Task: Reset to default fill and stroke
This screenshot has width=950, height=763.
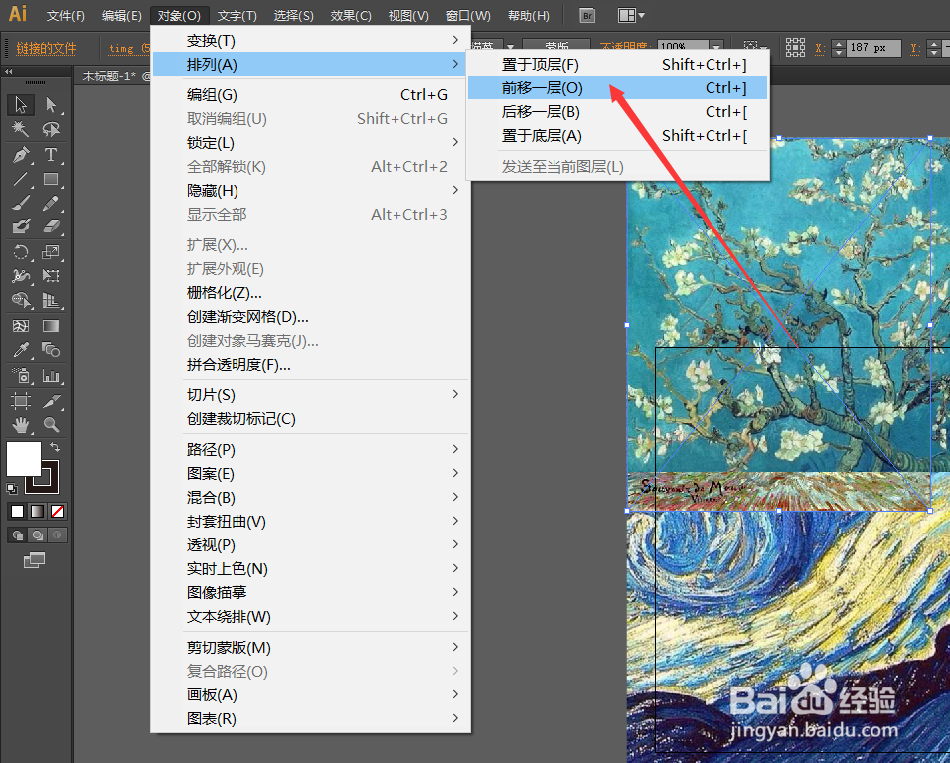Action: tap(12, 488)
